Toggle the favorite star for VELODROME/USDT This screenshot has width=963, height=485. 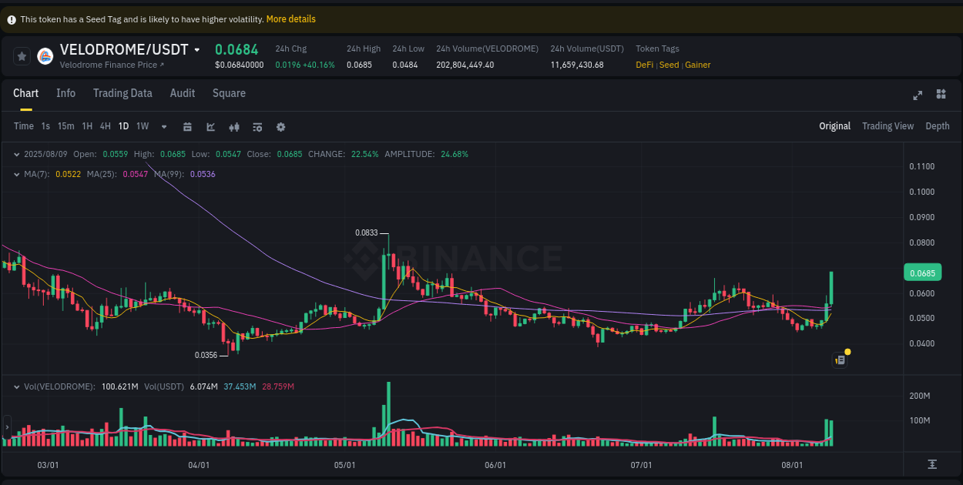tap(21, 55)
